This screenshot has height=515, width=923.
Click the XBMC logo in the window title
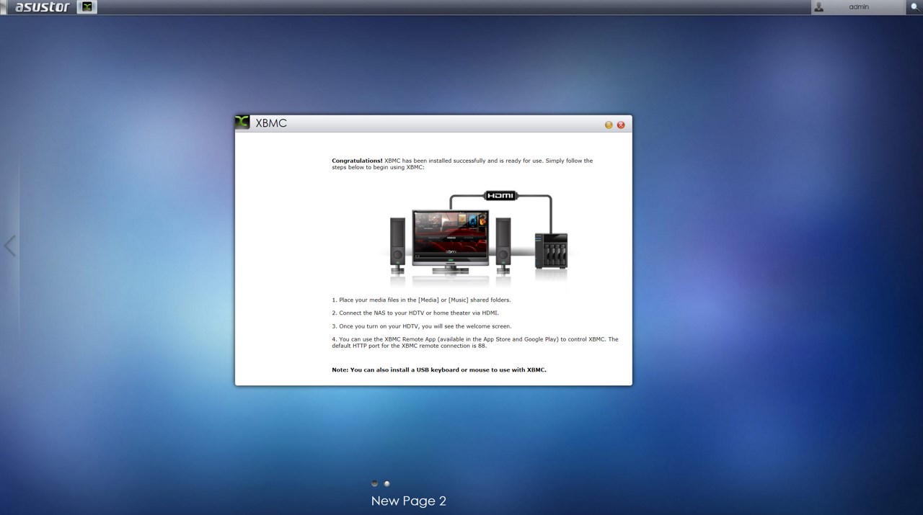(x=242, y=122)
